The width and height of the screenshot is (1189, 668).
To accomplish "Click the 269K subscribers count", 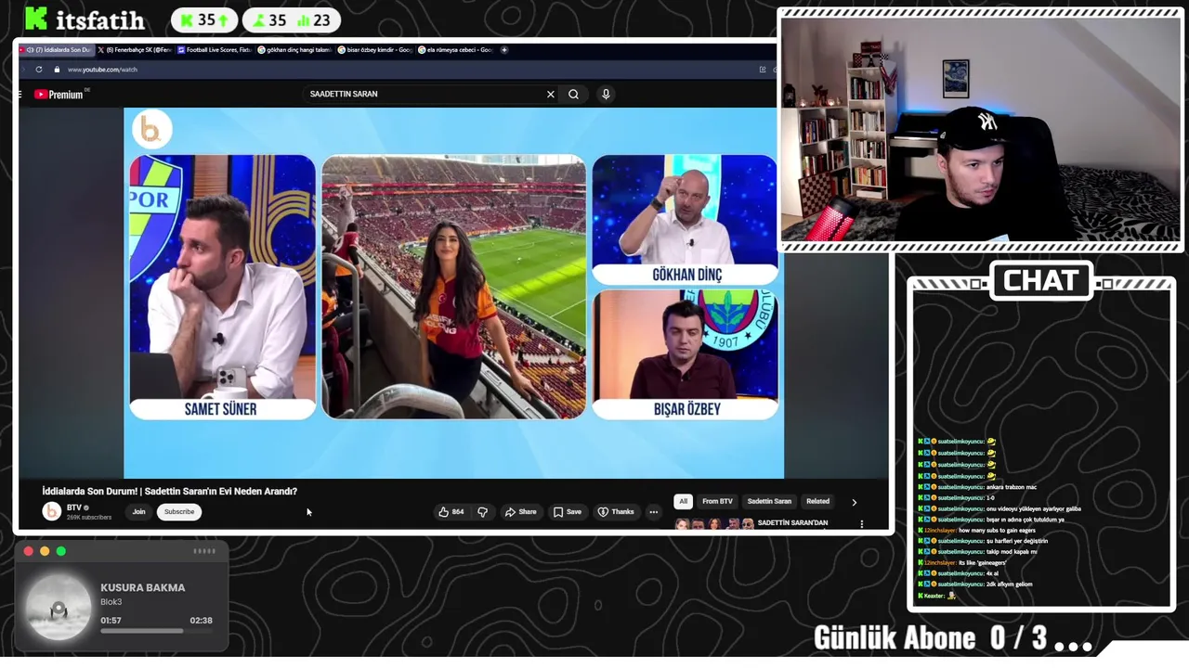I will (x=89, y=518).
